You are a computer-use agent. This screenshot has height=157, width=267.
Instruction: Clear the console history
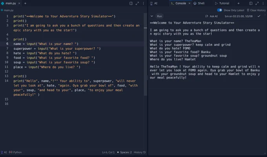256,10
